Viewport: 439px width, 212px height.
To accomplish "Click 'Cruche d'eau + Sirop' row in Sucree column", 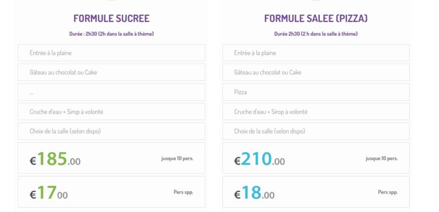I will tap(111, 112).
